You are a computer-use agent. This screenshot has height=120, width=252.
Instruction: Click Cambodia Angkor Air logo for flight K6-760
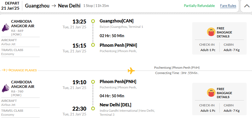(x=5, y=88)
